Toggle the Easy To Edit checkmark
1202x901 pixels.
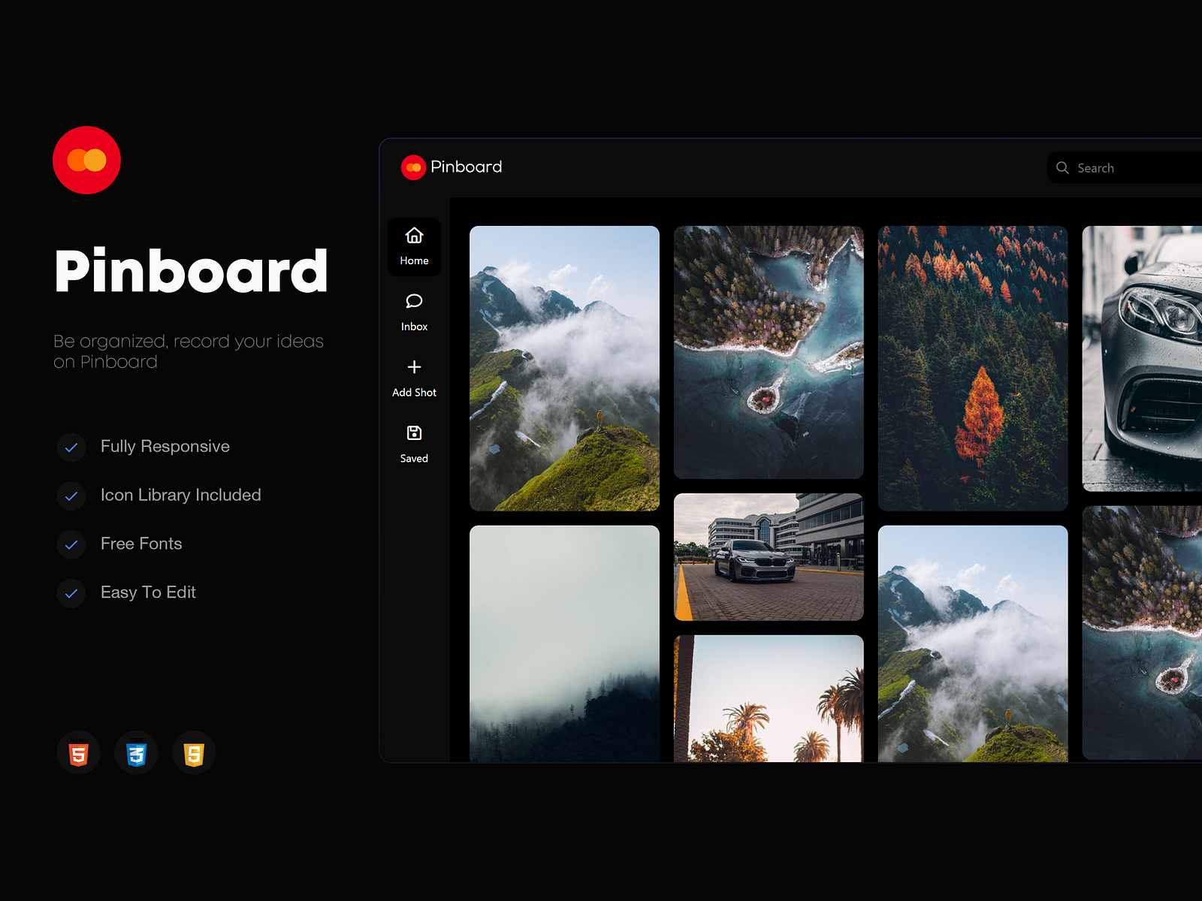71,594
